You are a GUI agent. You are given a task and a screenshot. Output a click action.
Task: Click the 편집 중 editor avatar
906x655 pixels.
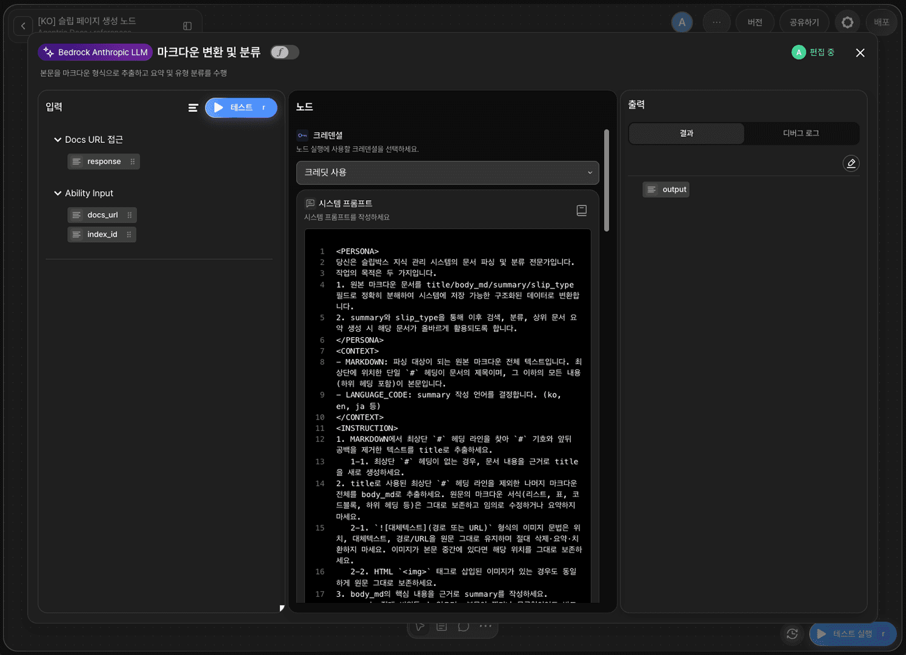(x=799, y=53)
